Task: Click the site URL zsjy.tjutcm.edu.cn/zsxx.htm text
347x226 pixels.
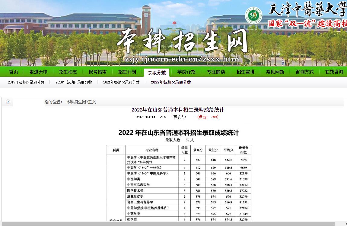Action: point(182,59)
